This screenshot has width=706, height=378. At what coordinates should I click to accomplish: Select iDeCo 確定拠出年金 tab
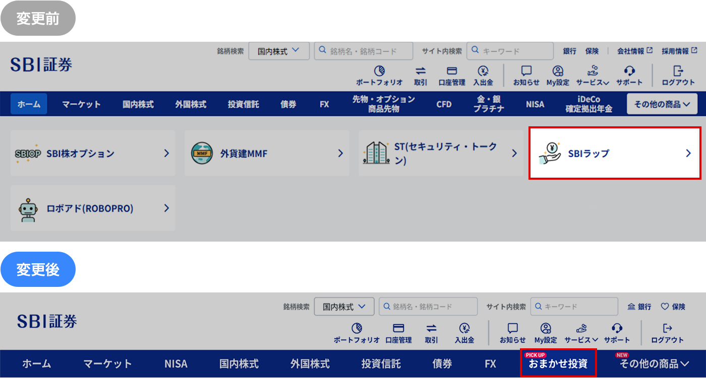[x=589, y=104]
